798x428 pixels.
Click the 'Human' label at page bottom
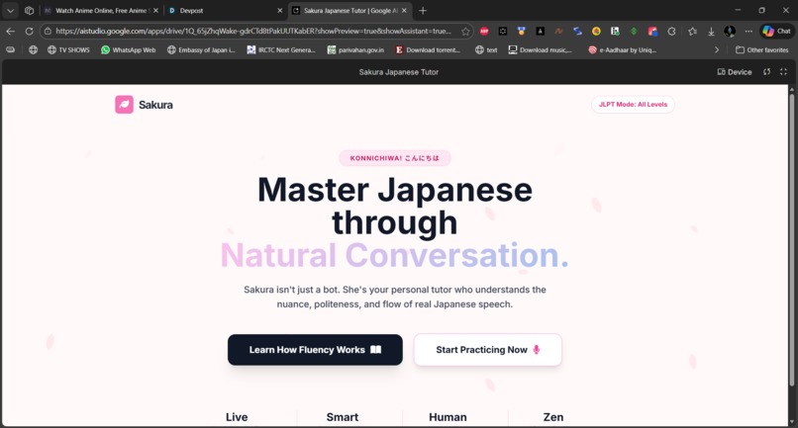pyautogui.click(x=448, y=417)
